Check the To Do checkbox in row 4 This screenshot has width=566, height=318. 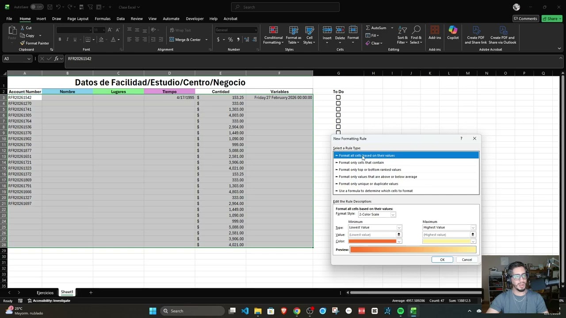click(338, 103)
